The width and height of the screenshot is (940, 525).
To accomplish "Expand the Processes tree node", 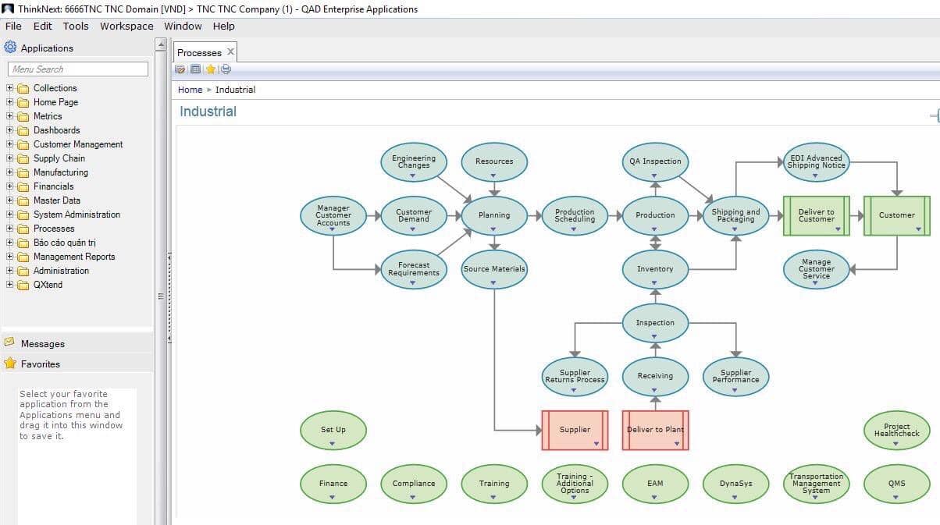I will point(10,229).
